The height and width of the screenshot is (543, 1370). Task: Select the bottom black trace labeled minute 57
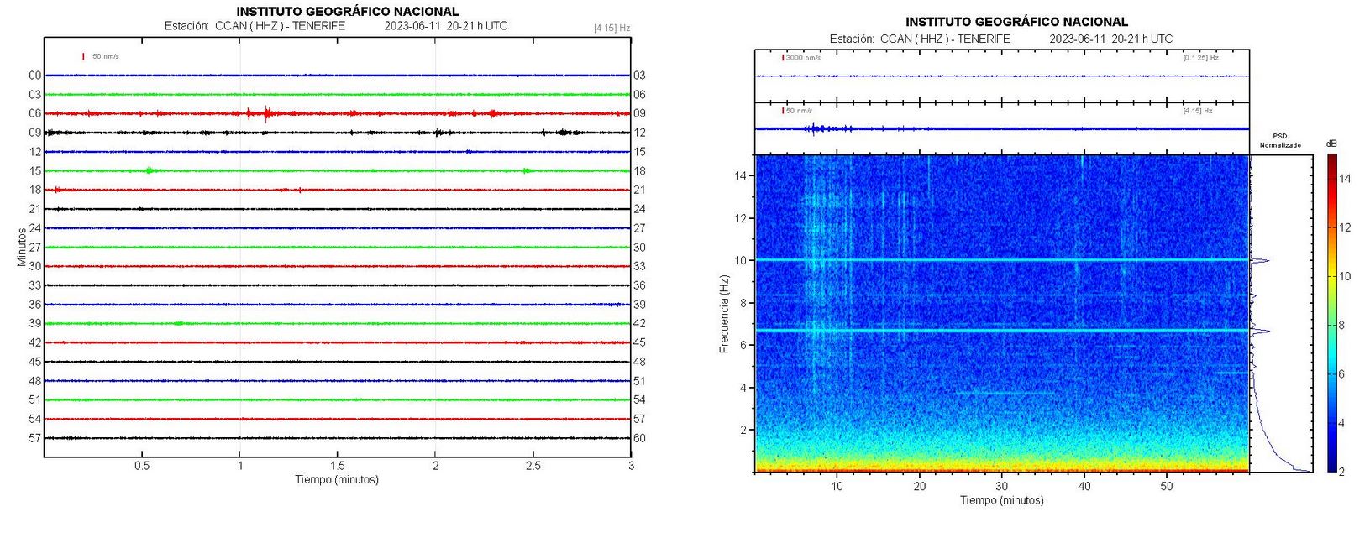tap(336, 438)
